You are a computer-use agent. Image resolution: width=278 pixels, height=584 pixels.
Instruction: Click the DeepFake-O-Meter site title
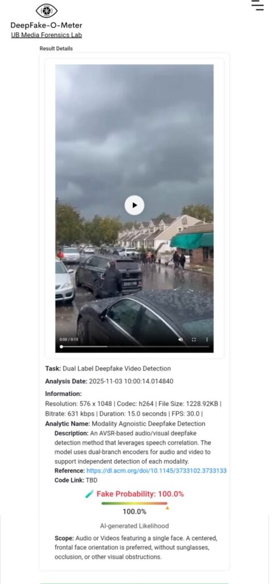coord(47,25)
